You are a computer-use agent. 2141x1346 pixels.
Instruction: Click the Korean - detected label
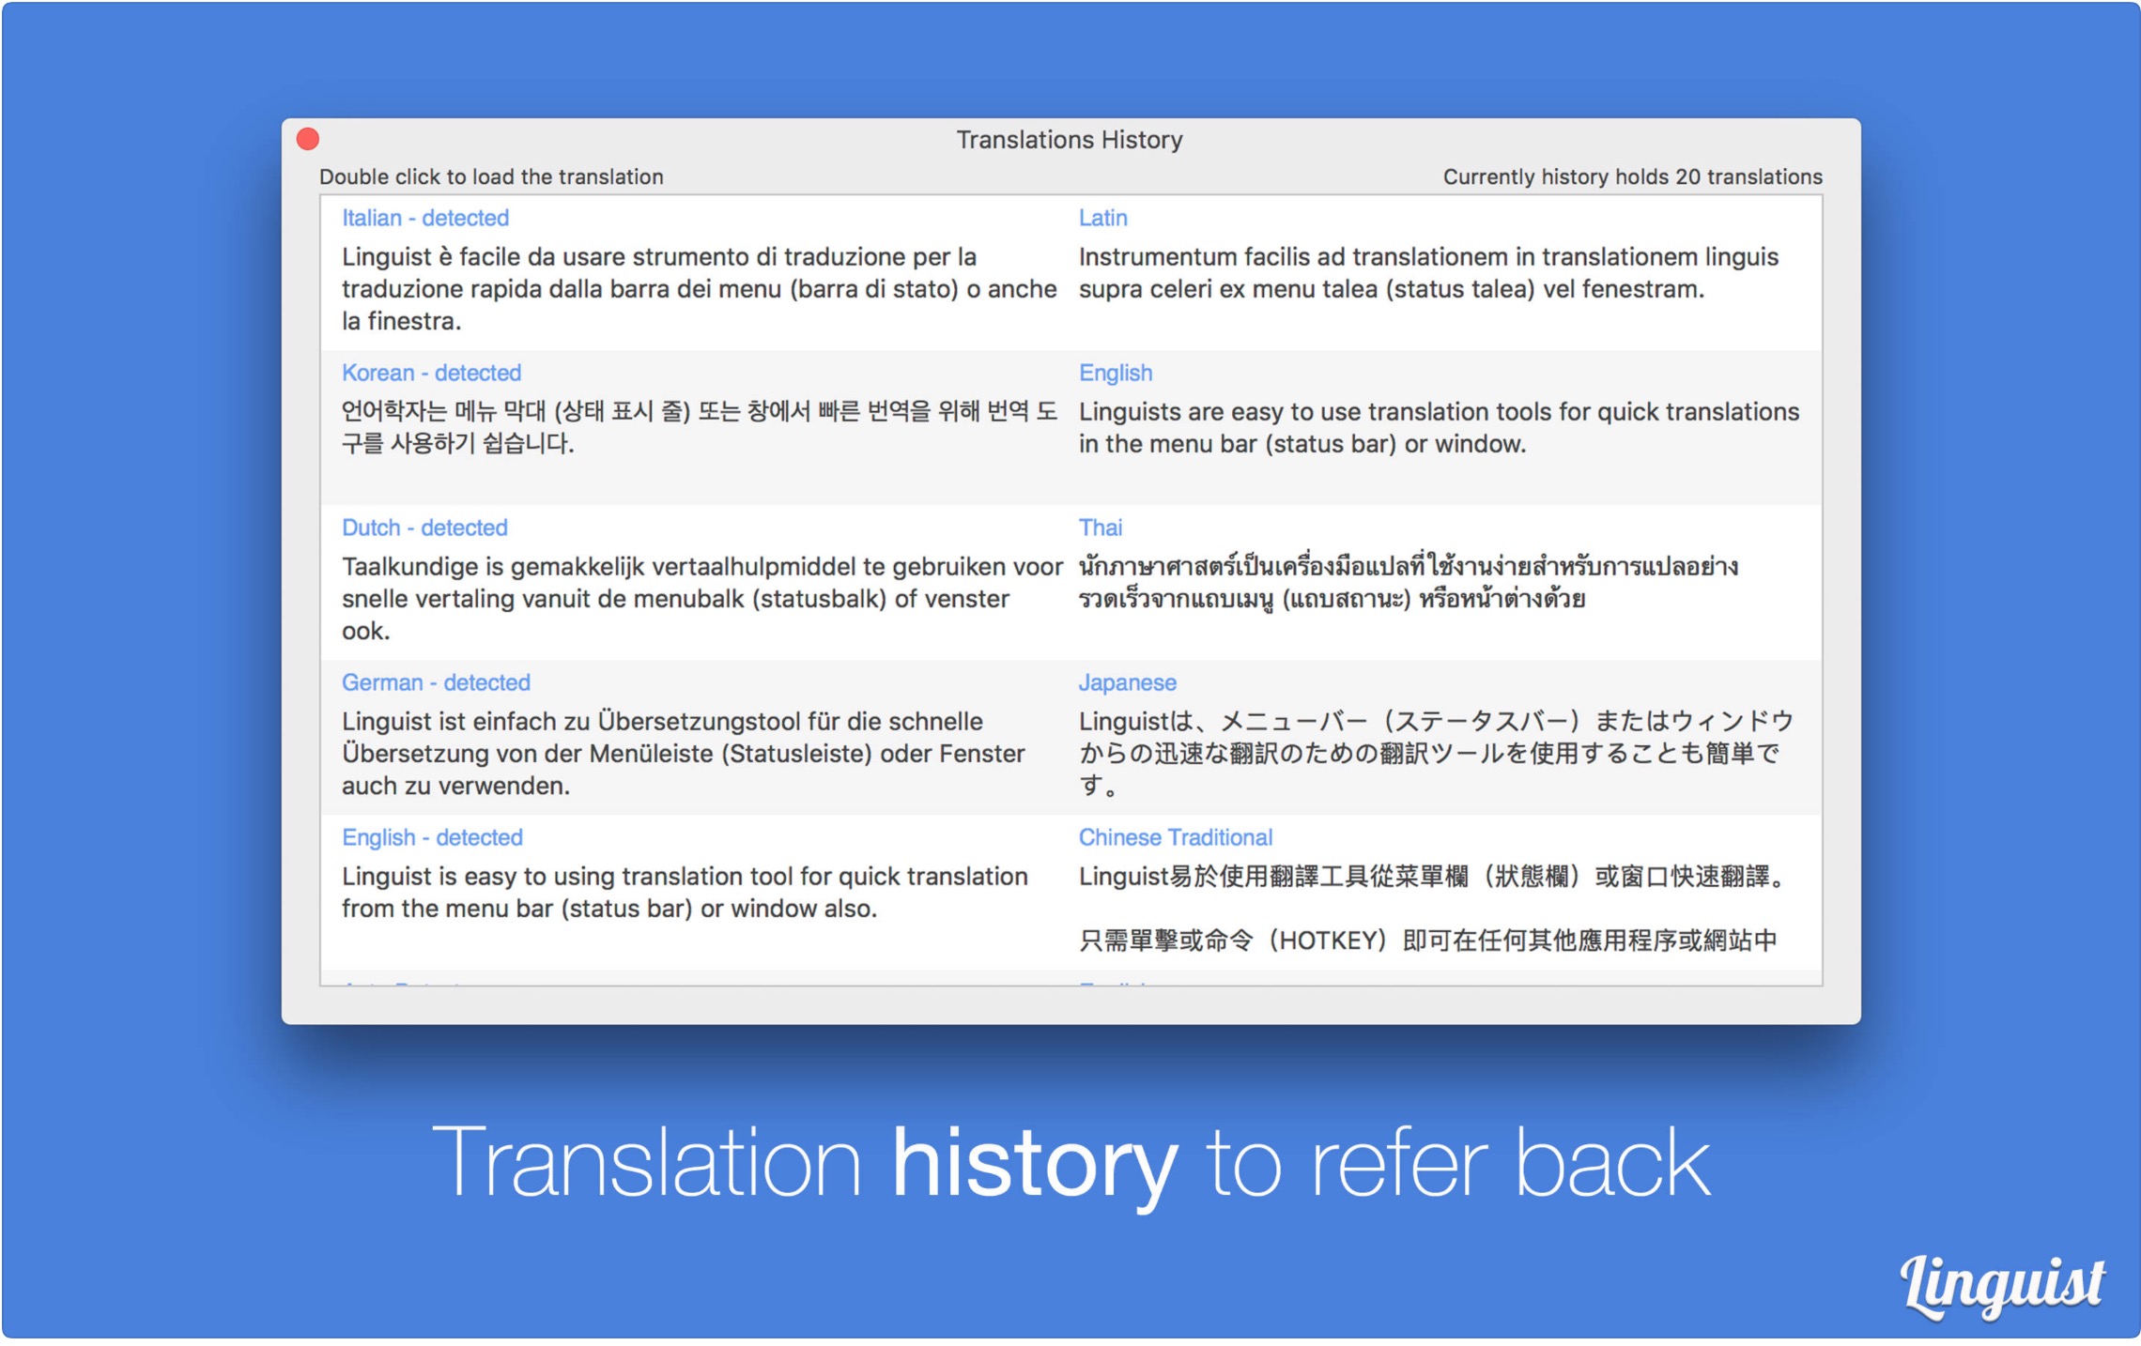click(x=431, y=373)
